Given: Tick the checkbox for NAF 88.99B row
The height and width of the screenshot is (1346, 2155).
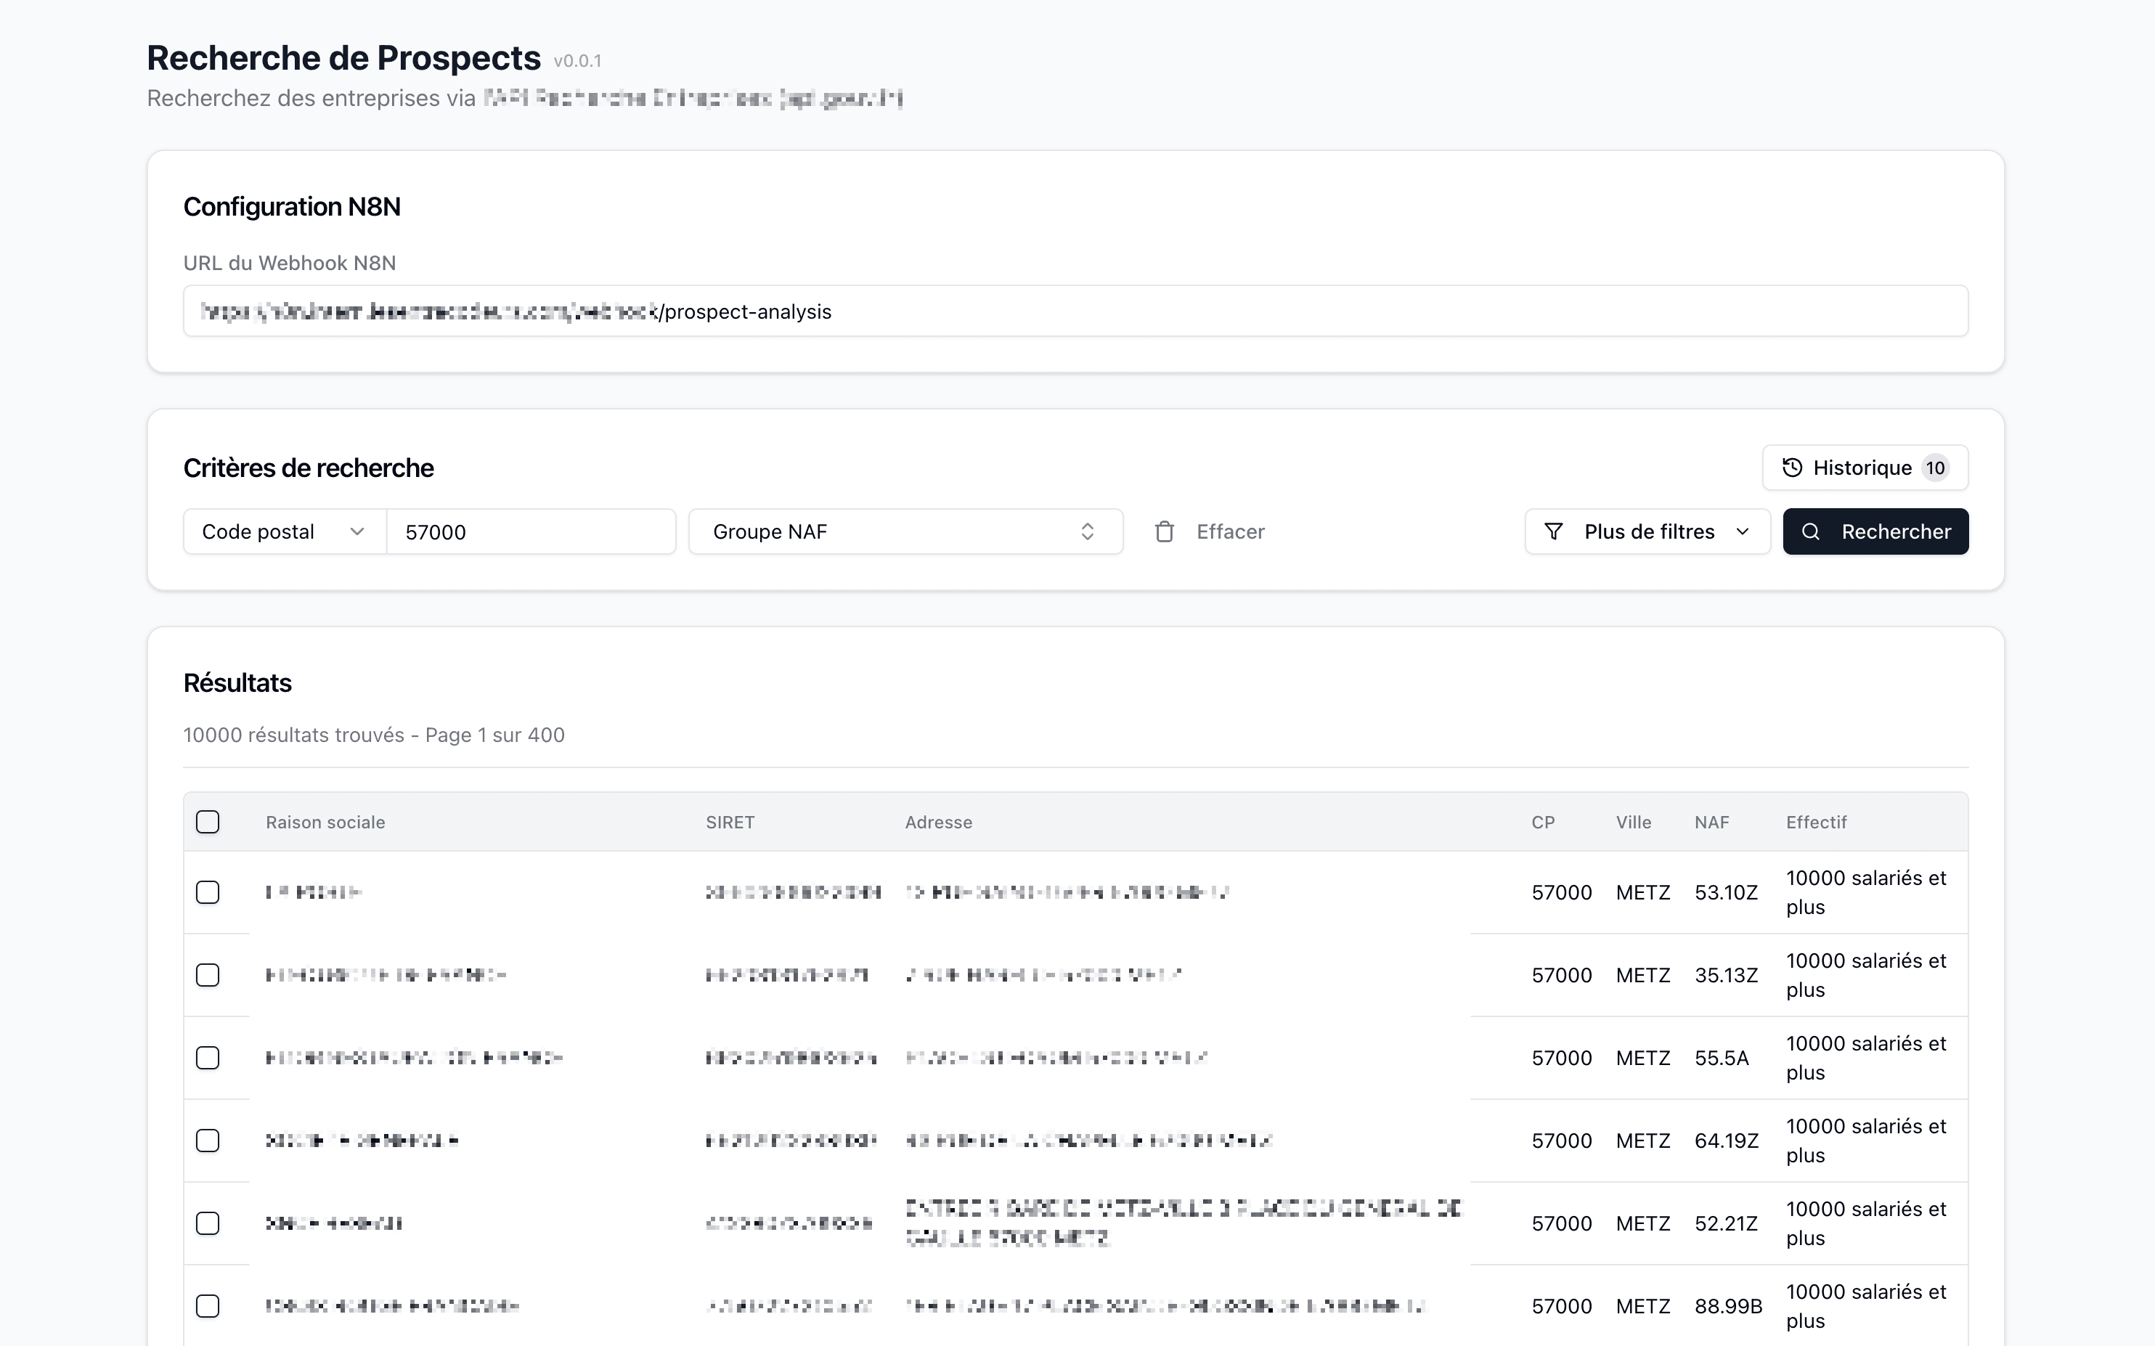Looking at the screenshot, I should tap(208, 1306).
